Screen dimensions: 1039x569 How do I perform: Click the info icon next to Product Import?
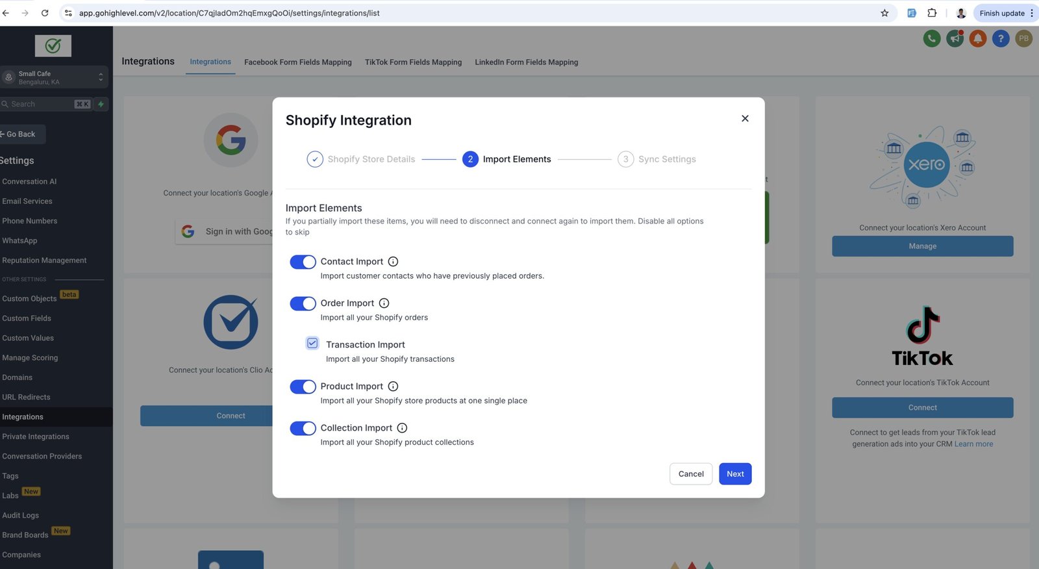point(393,386)
